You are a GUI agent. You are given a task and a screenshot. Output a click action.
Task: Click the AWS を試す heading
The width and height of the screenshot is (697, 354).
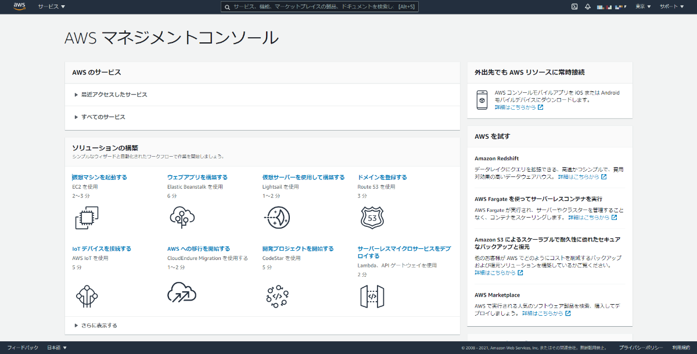pyautogui.click(x=492, y=136)
